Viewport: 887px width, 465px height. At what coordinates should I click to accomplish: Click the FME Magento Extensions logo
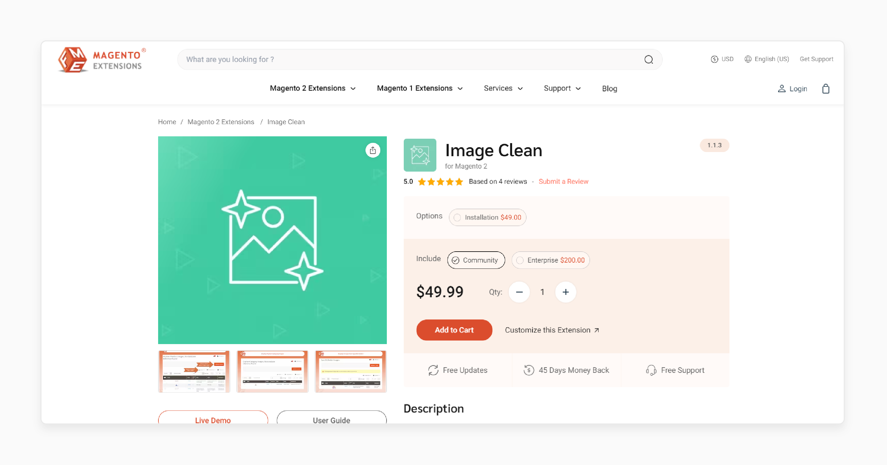102,60
